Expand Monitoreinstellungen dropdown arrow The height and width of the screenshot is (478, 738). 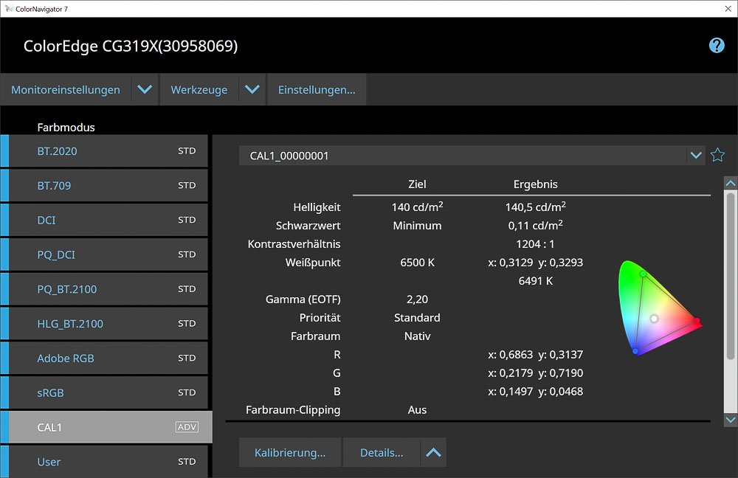tap(145, 89)
